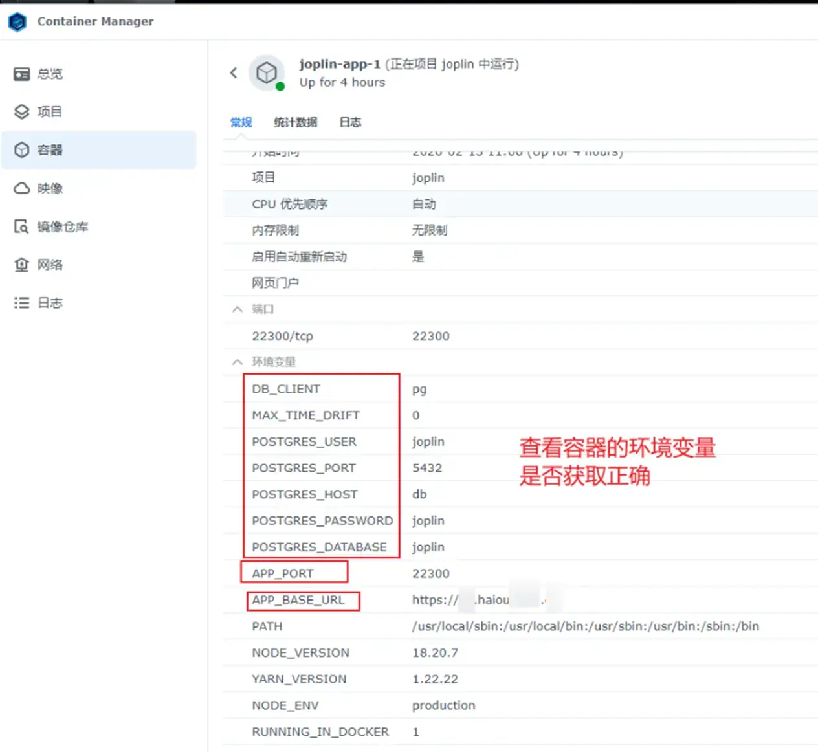
Task: Switch to the General (常规) tab
Action: click(x=241, y=122)
